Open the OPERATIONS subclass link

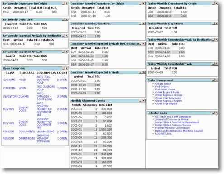27,138
